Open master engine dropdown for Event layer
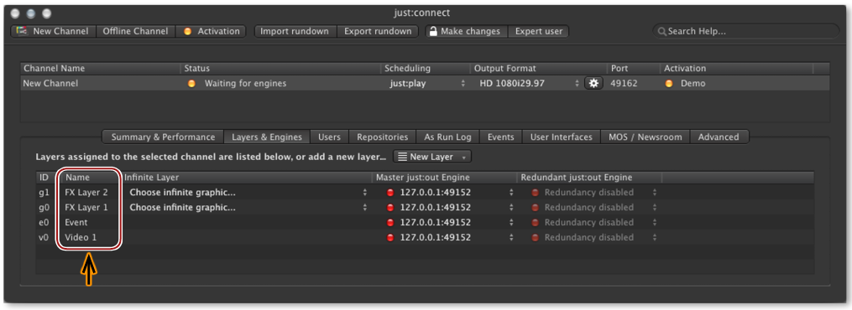This screenshot has height=310, width=852. (450, 223)
